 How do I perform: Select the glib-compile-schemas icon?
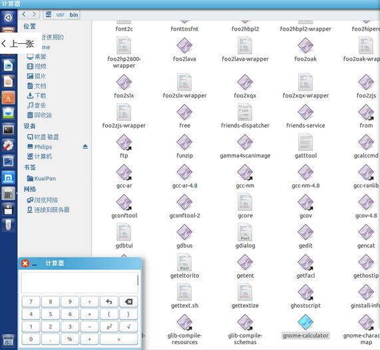pos(245,322)
